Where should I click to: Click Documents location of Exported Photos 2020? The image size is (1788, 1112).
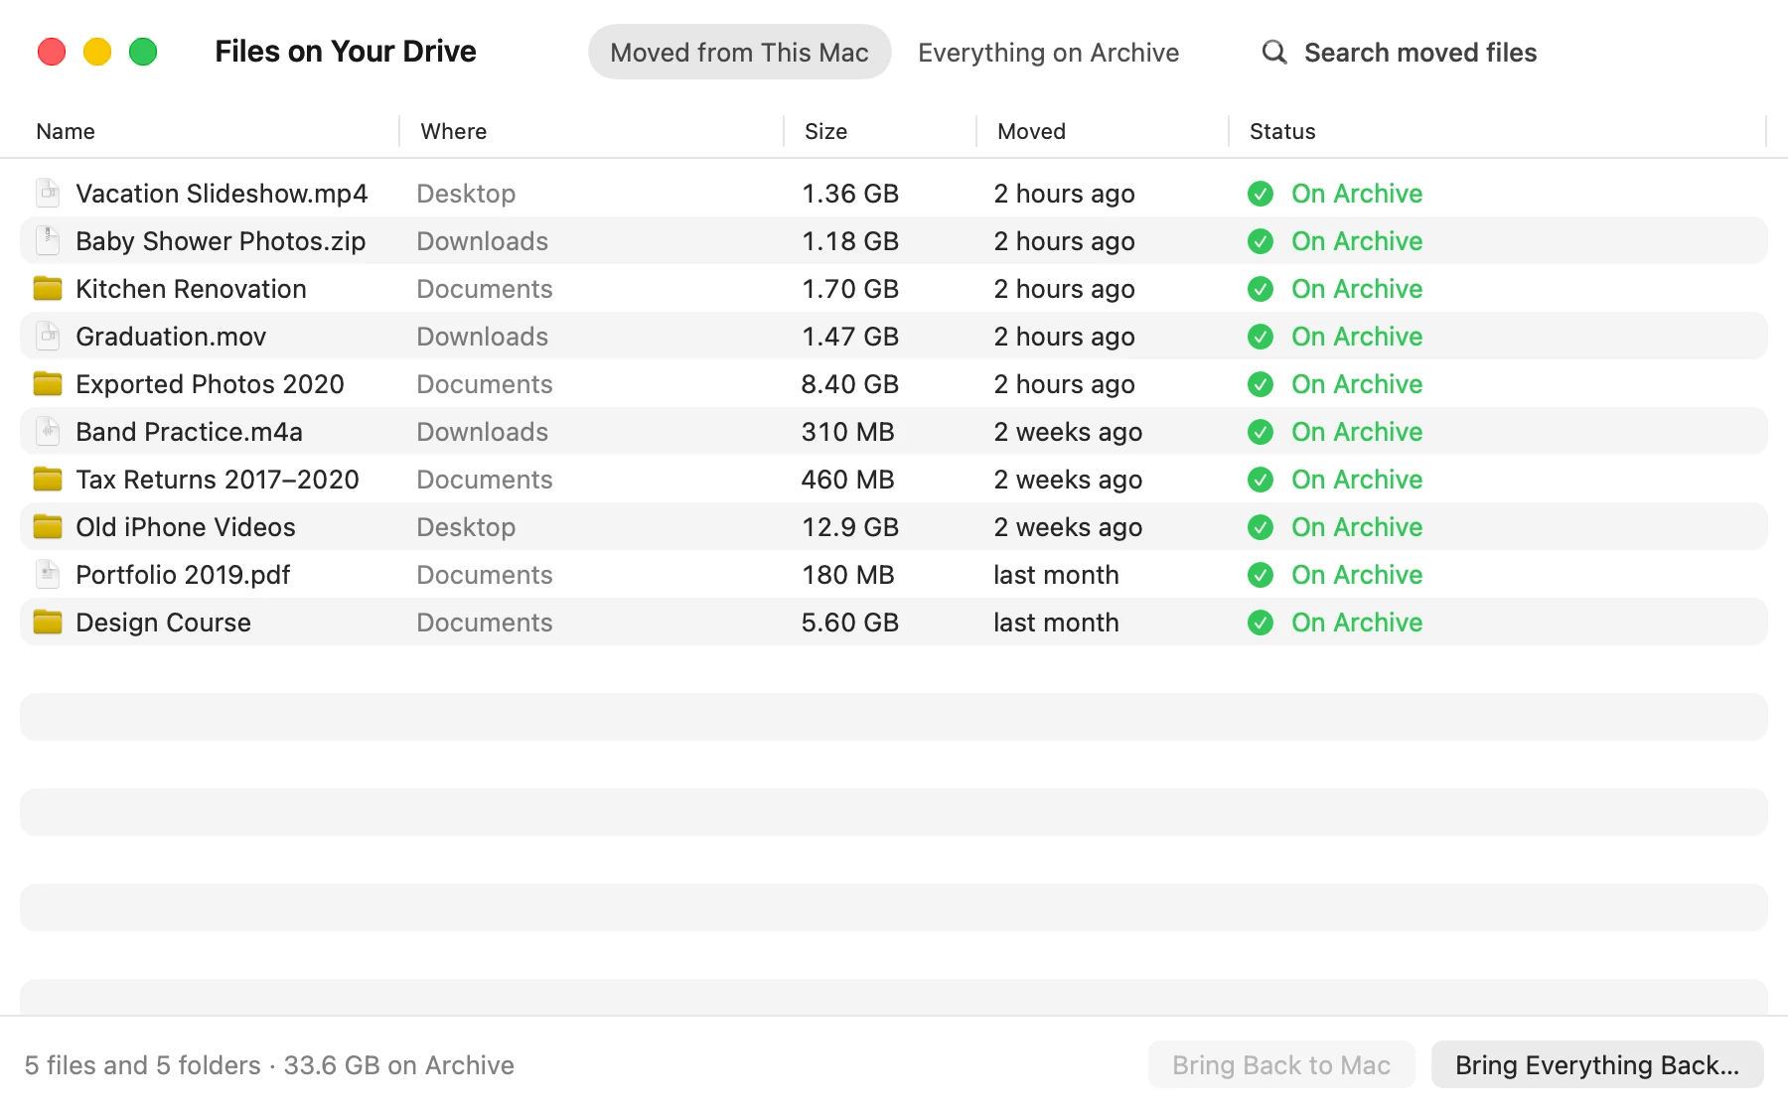coord(484,384)
